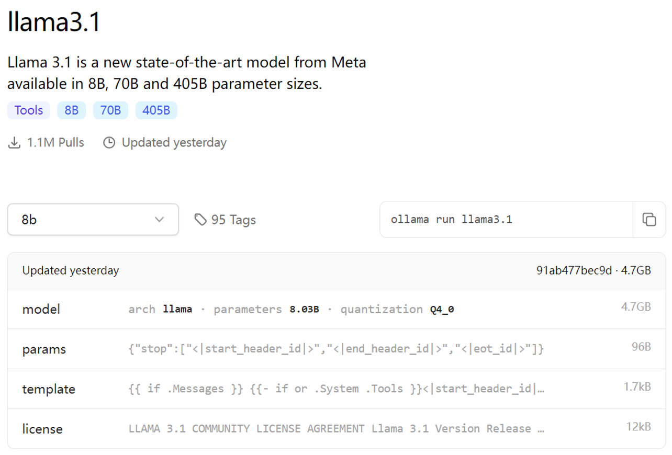The width and height of the screenshot is (672, 455).
Task: Click the template preview text
Action: (x=336, y=389)
